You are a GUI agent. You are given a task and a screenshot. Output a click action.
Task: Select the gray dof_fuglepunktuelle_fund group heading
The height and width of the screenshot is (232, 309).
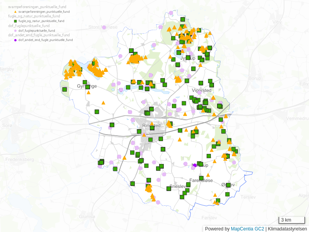(29, 26)
